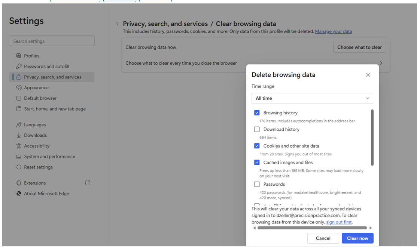Open Languages settings section
Viewport: 417px width, 247px height.
35,125
